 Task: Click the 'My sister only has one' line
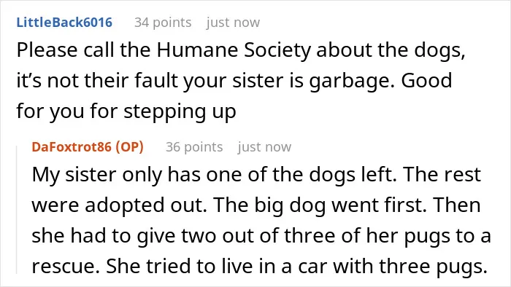(256, 175)
